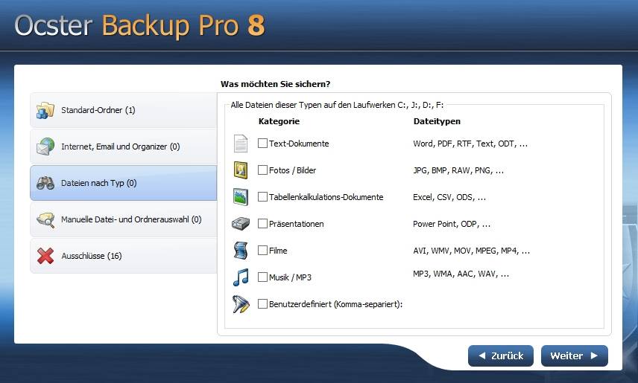
Task: Go back with the Zurück button
Action: point(500,355)
